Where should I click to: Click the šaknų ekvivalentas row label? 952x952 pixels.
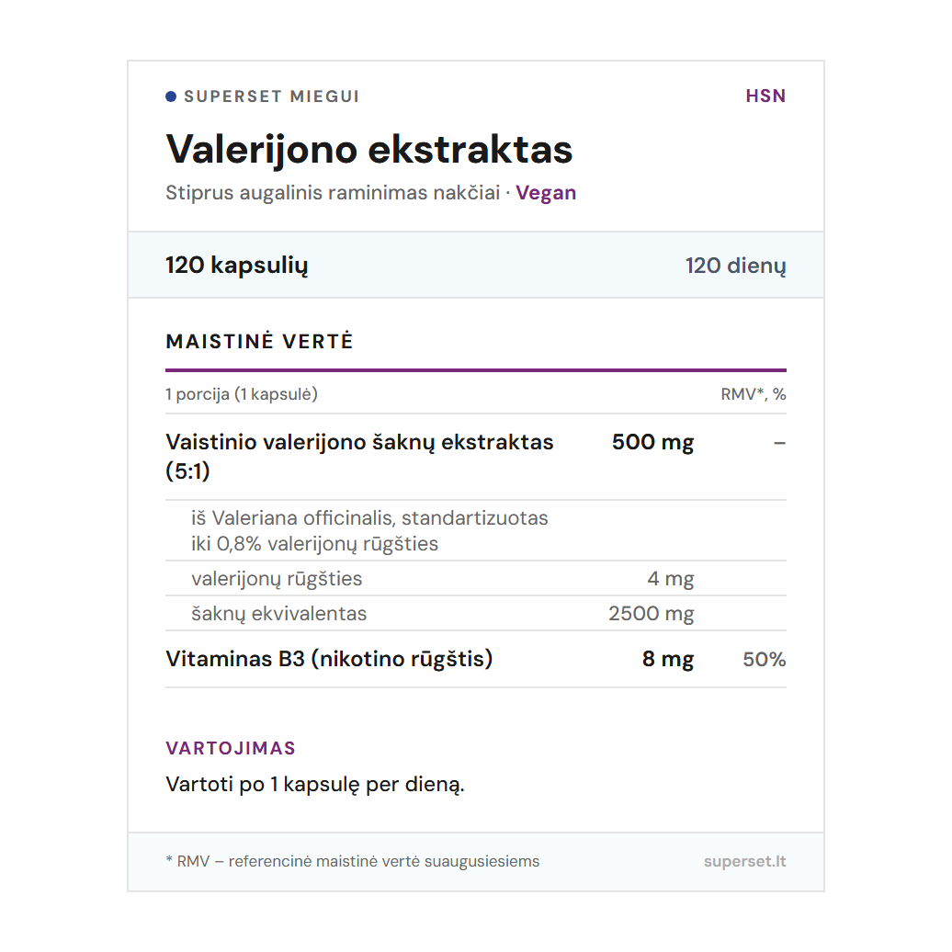278,614
